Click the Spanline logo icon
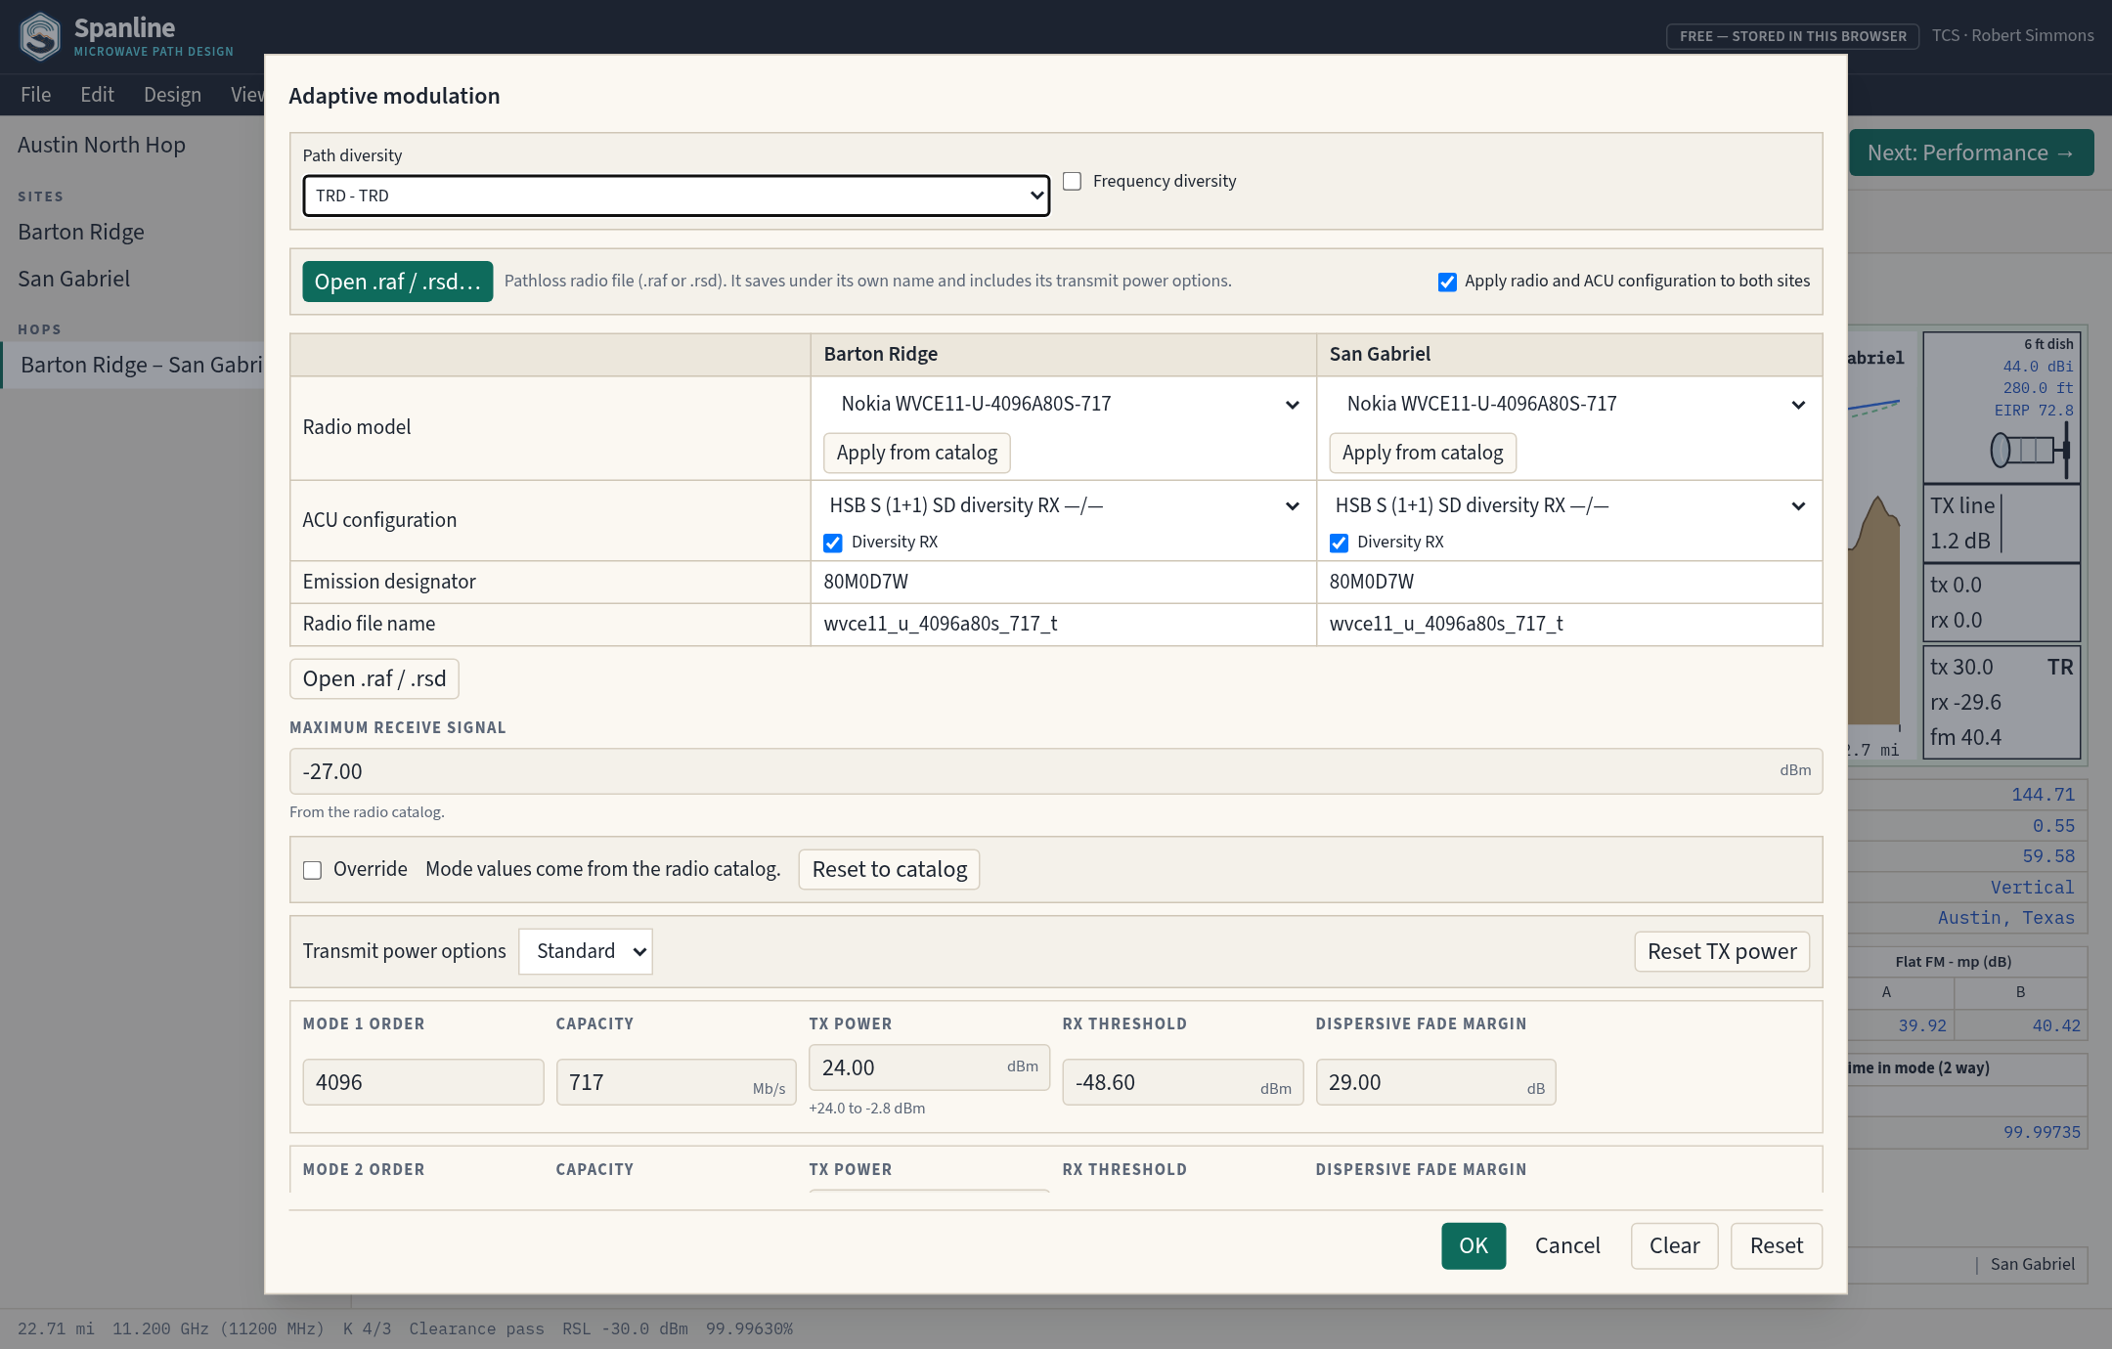 [x=40, y=36]
